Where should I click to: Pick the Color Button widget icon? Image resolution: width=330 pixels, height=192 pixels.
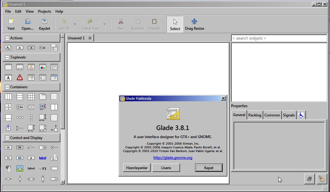20,158
